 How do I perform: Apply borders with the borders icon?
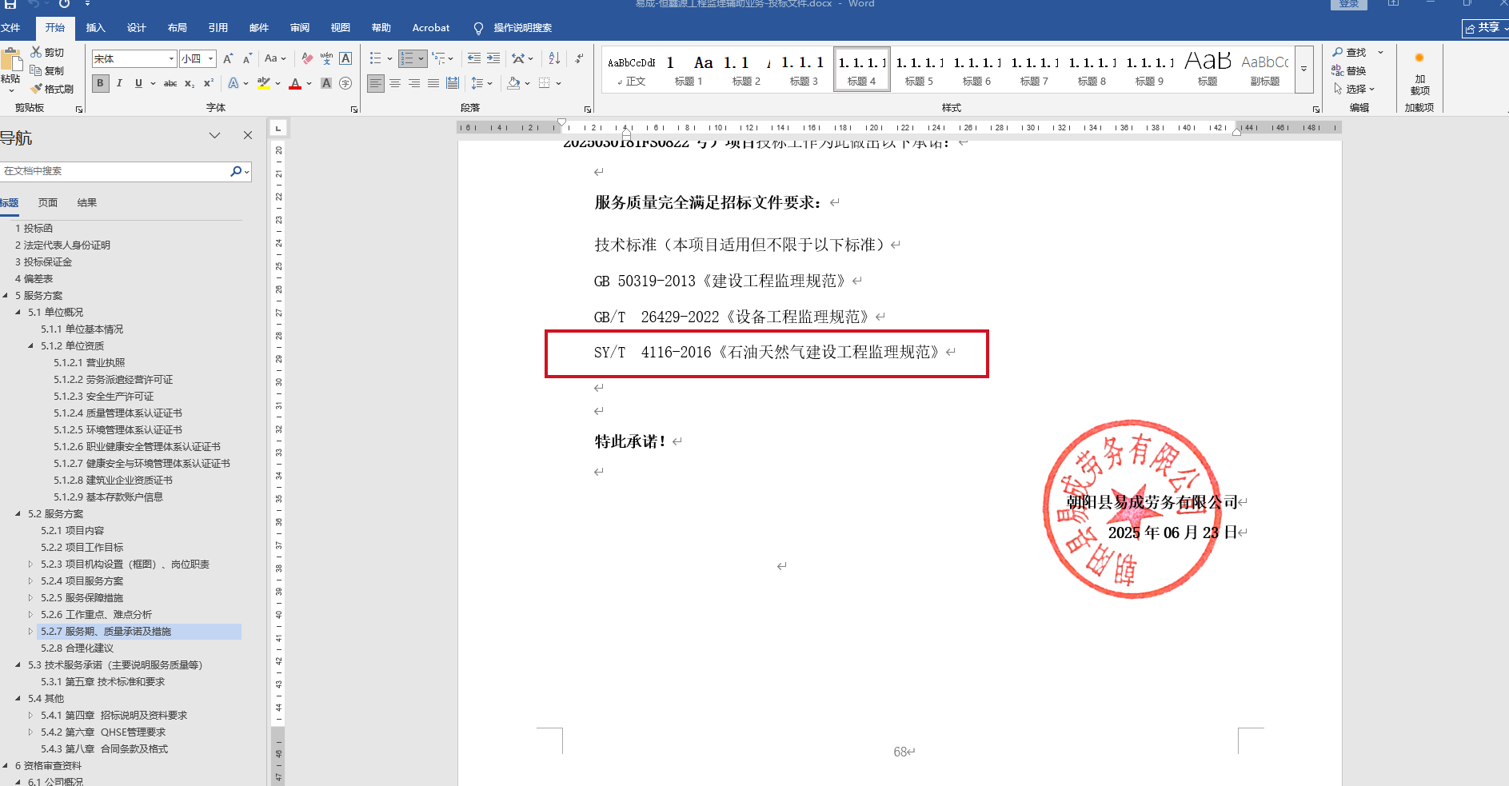coord(545,83)
